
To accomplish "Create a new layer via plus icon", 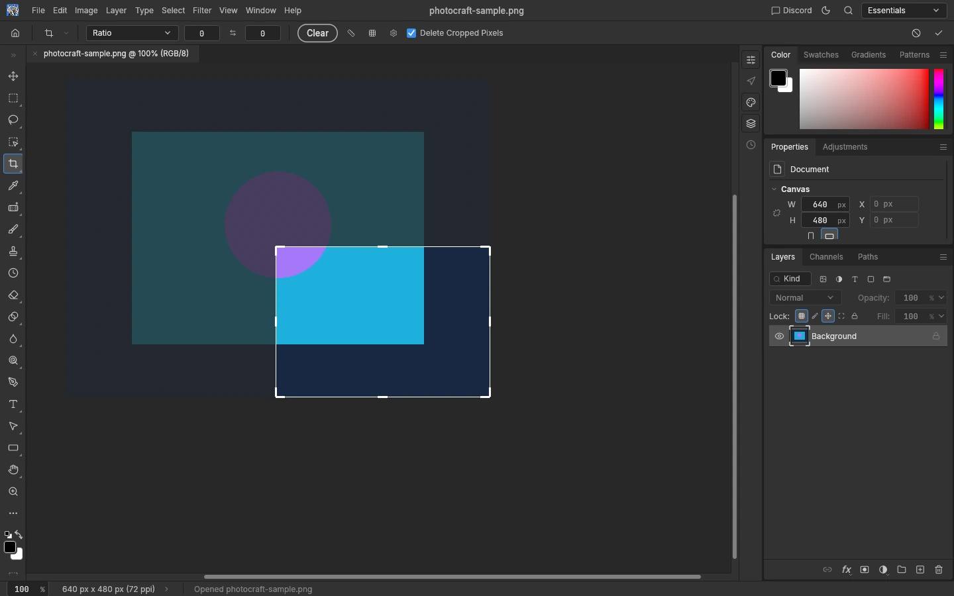I will point(920,570).
